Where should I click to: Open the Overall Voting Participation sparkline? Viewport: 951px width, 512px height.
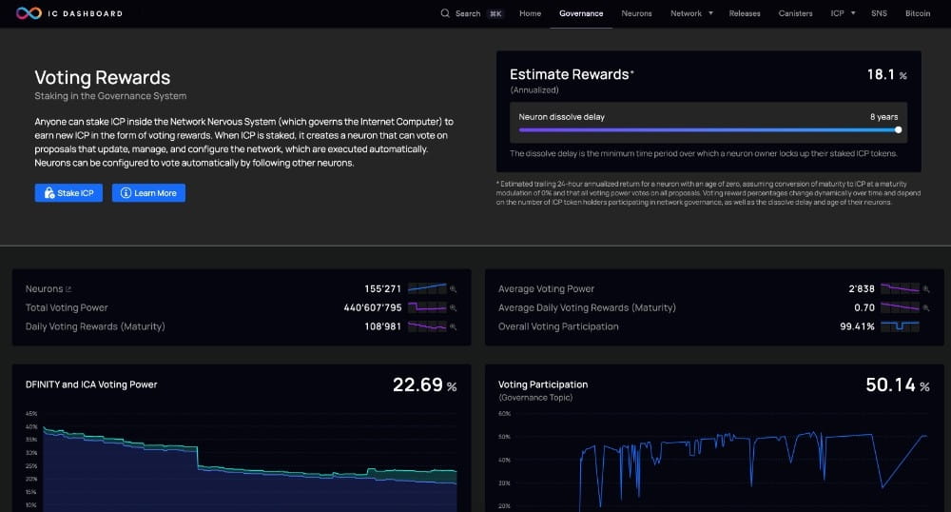[900, 326]
